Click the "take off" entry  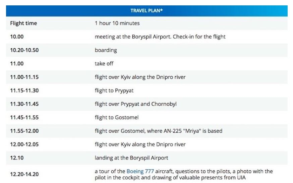[x=104, y=63]
